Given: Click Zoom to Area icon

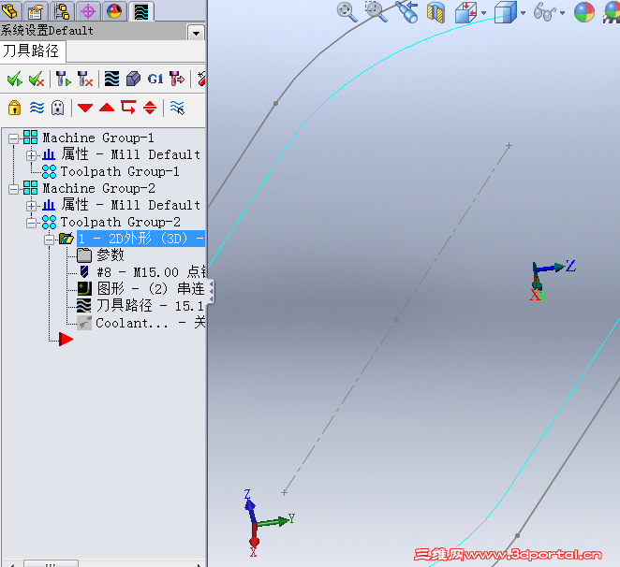Looking at the screenshot, I should click(376, 11).
